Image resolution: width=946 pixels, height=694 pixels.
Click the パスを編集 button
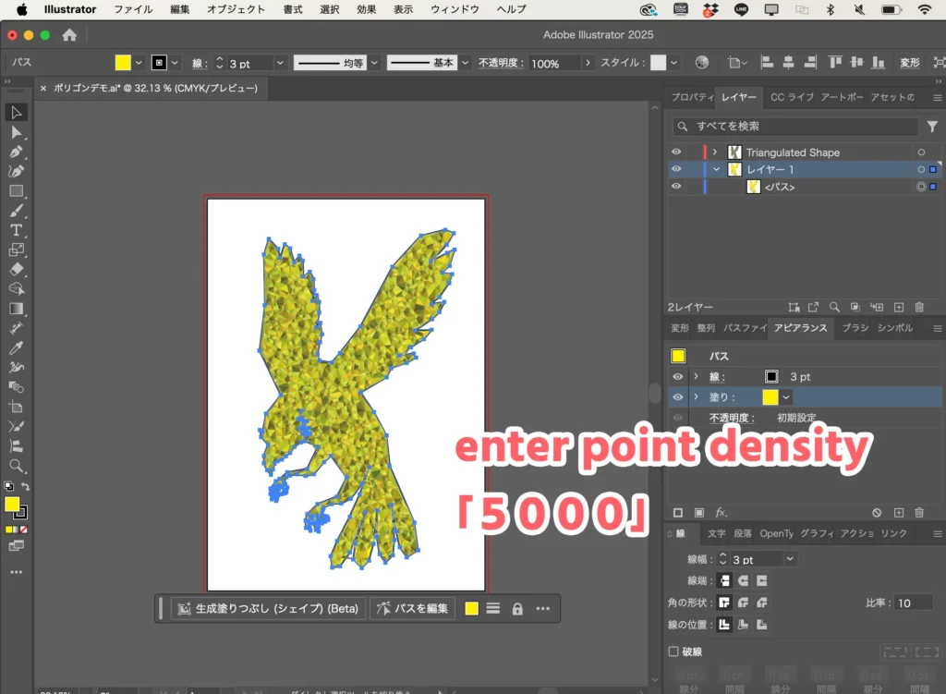click(x=412, y=608)
